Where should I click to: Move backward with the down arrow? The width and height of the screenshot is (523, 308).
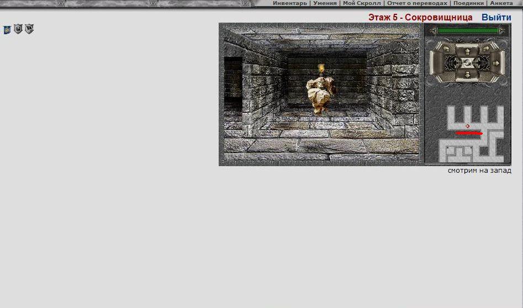467,75
